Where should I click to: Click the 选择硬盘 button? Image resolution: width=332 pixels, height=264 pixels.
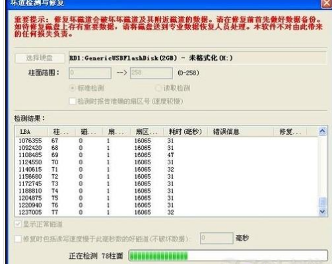40,58
